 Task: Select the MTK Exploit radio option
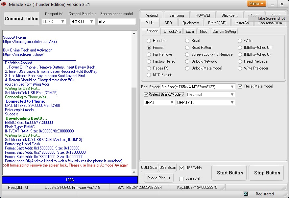[x=159, y=75]
